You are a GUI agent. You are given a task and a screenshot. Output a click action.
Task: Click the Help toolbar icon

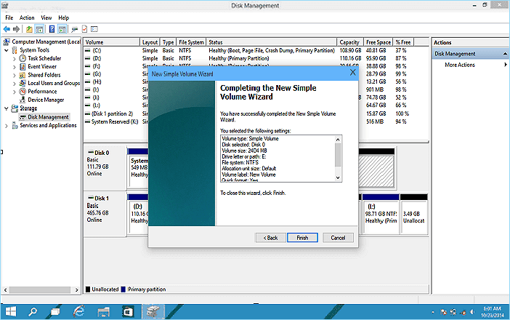tap(52, 29)
